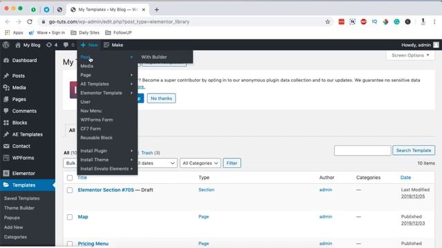This screenshot has width=442, height=248.
Task: Open the All Categories dropdown
Action: (200, 163)
